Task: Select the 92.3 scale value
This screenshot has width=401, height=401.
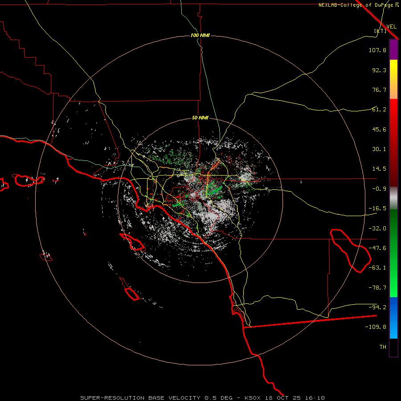Action: click(379, 70)
